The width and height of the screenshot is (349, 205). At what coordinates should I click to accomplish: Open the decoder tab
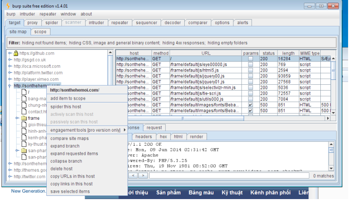click(173, 23)
